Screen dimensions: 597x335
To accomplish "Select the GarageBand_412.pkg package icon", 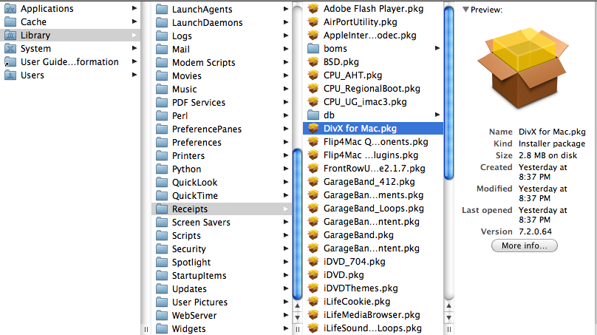I will pos(313,181).
